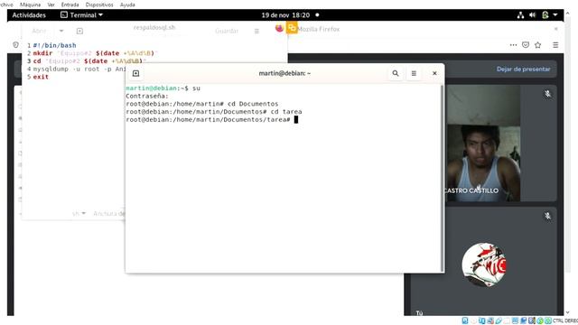Viewport: 578px width, 325px height.
Task: Click the 'cd tarea' command line in terminal
Action: coord(214,111)
